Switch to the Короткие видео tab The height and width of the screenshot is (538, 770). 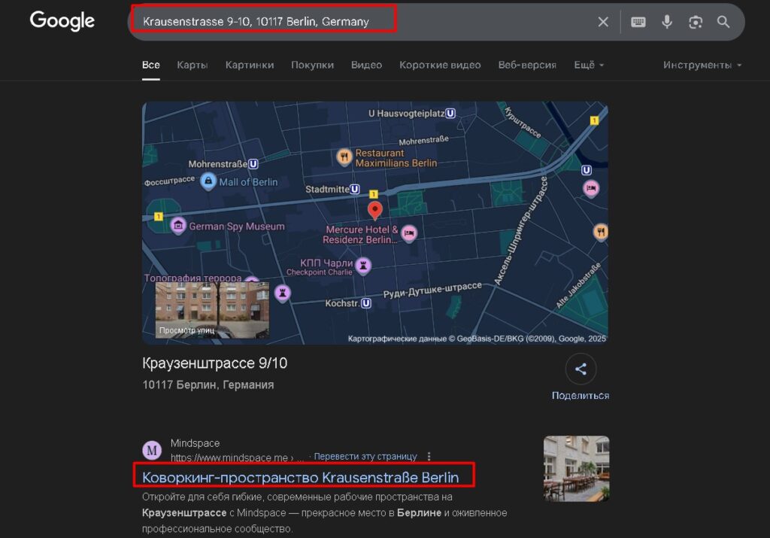pyautogui.click(x=440, y=65)
